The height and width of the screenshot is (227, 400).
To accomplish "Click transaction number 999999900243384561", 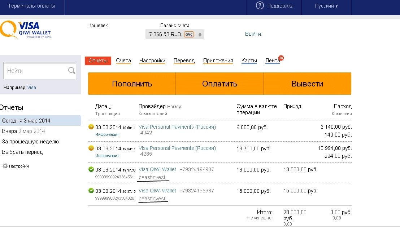I will pyautogui.click(x=114, y=177).
